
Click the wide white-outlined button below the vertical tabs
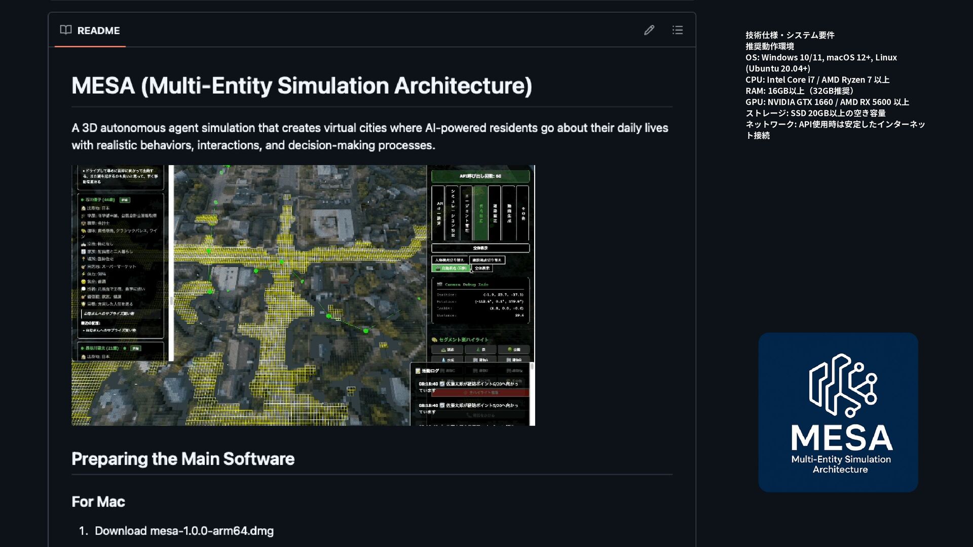pyautogui.click(x=480, y=248)
